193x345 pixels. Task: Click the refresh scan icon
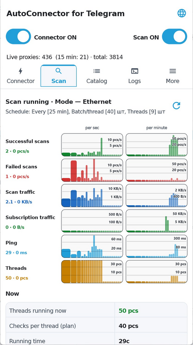(176, 105)
